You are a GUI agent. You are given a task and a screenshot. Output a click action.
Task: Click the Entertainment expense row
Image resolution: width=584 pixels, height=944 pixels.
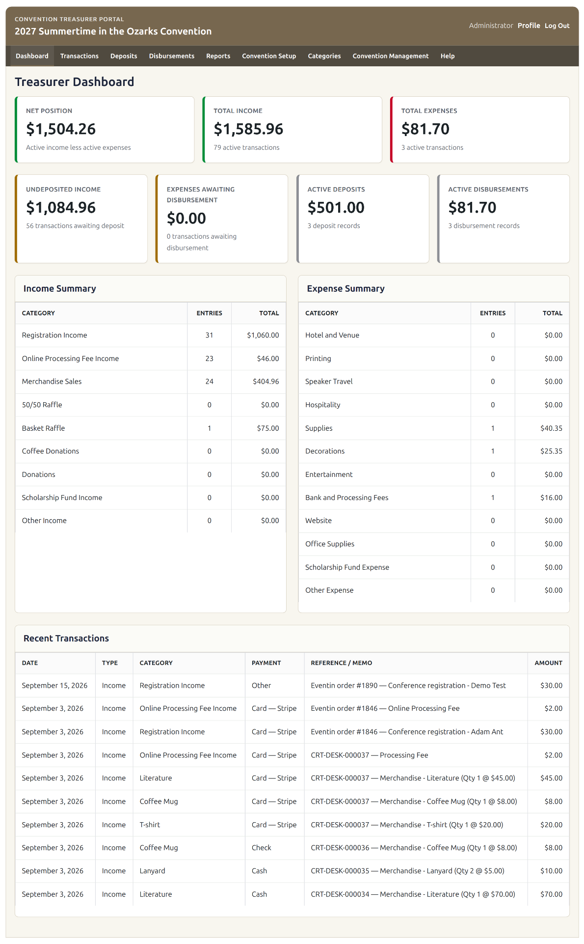434,474
